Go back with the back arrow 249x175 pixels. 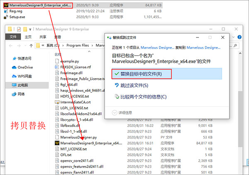[x=11, y=46]
